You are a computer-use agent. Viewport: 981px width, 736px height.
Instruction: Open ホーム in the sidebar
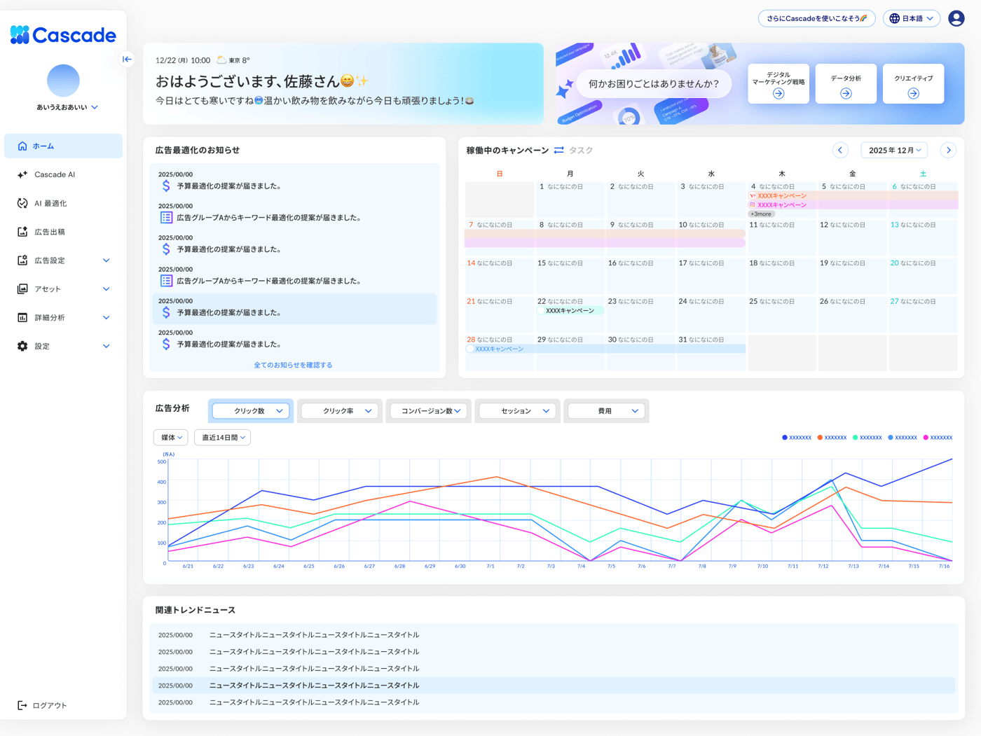pyautogui.click(x=63, y=146)
